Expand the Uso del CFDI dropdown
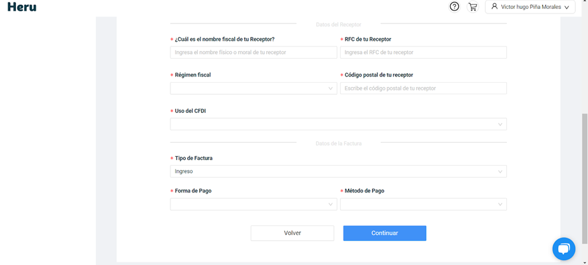This screenshot has height=265, width=588. (338, 124)
